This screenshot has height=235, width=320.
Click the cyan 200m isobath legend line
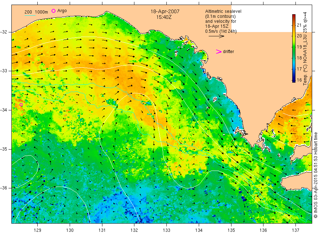(x=30, y=15)
